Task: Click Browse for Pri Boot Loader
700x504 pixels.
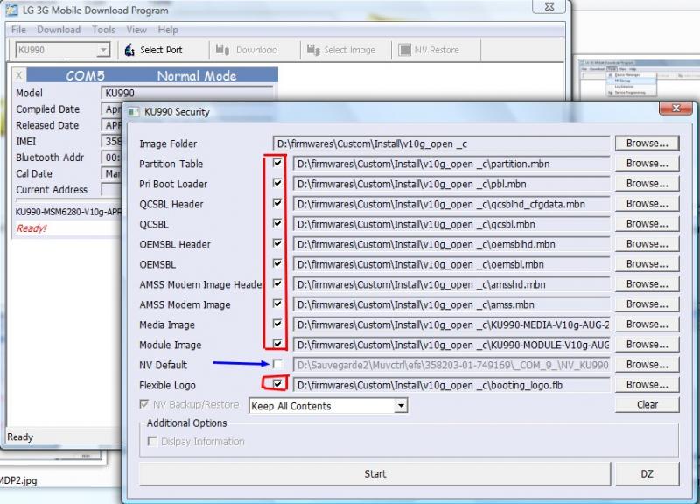Action: coord(647,184)
